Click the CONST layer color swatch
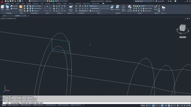The width and height of the screenshot is (191, 107). point(140,6)
